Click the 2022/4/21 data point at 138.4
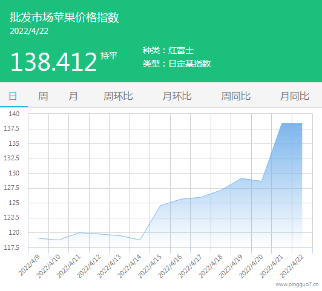Screen dimensions: 322x291 click(x=282, y=123)
